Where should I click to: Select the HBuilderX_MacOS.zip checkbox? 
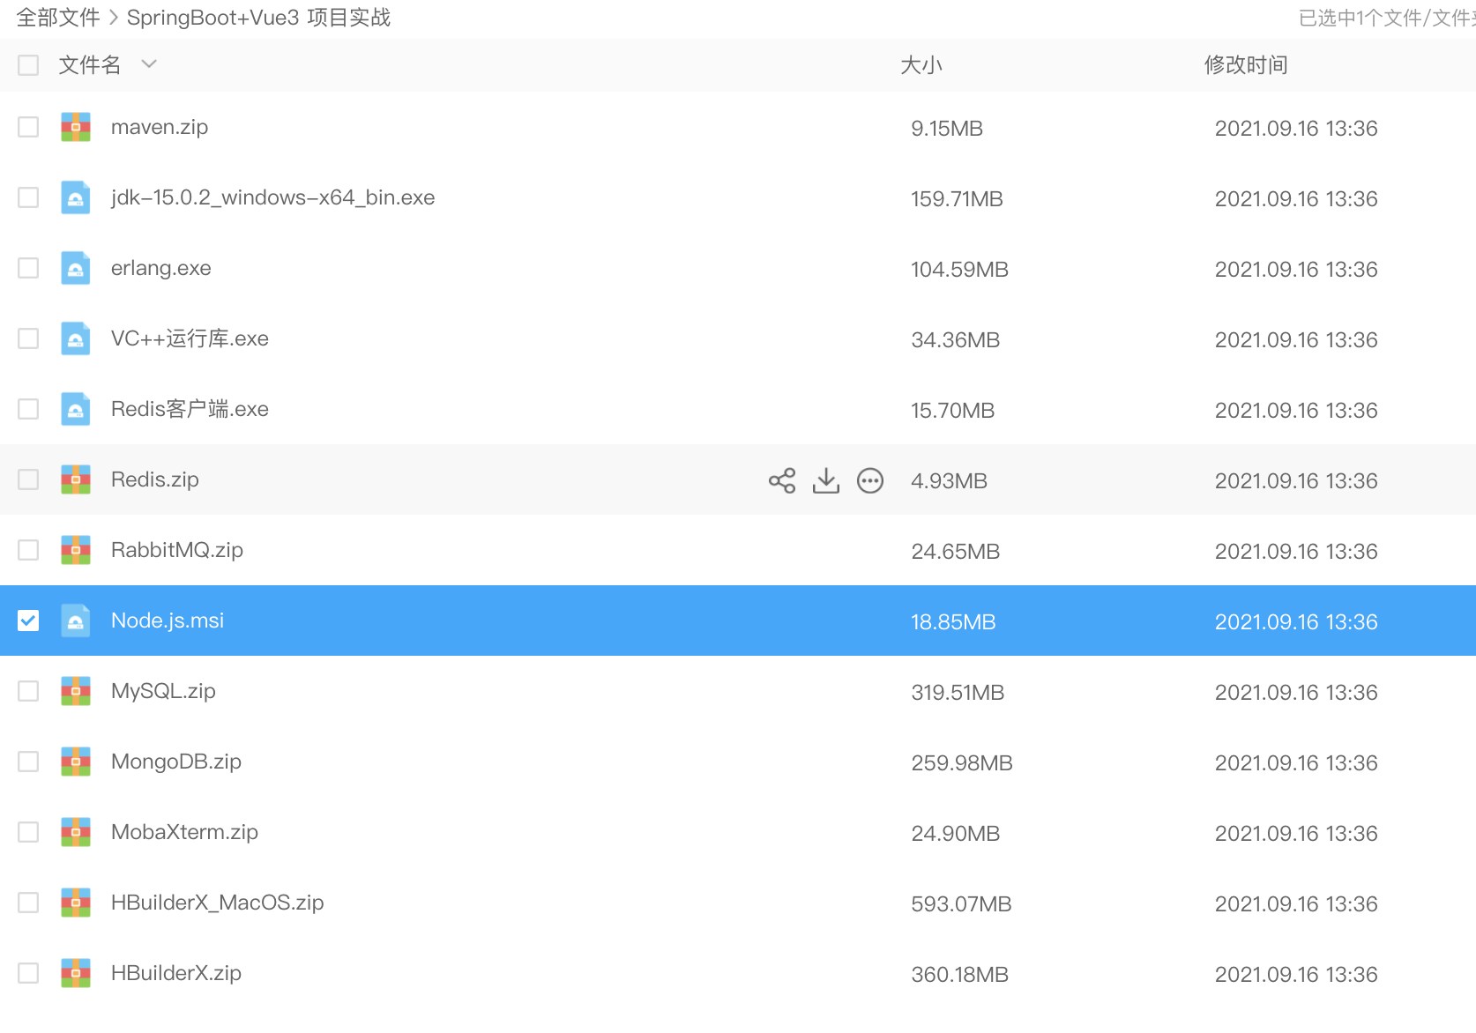28,903
